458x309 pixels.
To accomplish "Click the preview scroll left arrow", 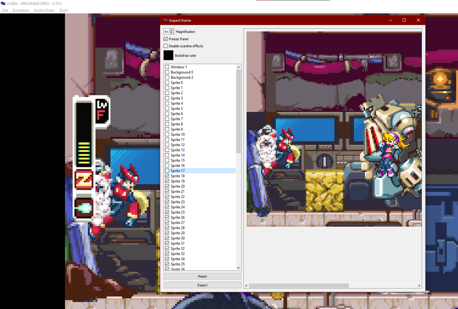I will click(247, 285).
